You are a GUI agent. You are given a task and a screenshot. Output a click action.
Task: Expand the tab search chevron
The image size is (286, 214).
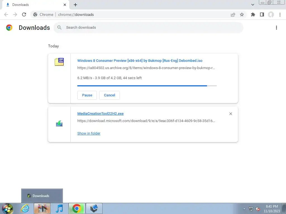point(252,5)
